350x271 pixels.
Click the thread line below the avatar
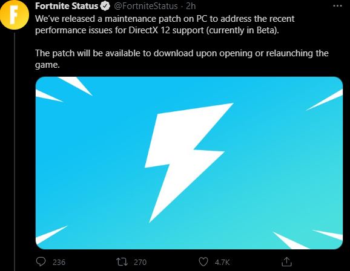(x=15, y=152)
